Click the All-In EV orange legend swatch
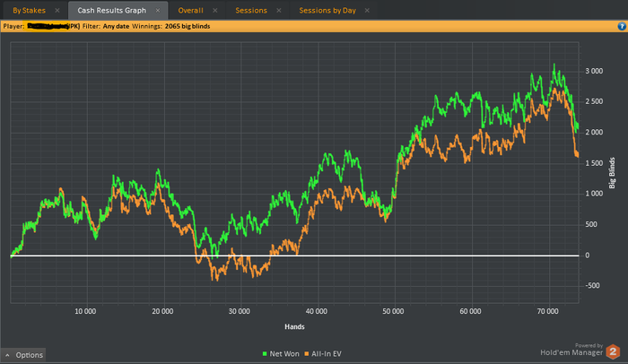 307,354
